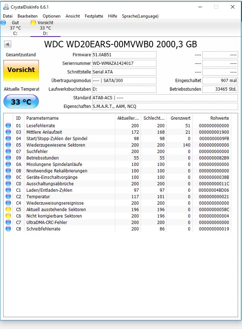Viewport: 242px width, 329px height.
Task: Click yellow orb for Aktuell ausstehende Sektoren
Action: [8, 209]
